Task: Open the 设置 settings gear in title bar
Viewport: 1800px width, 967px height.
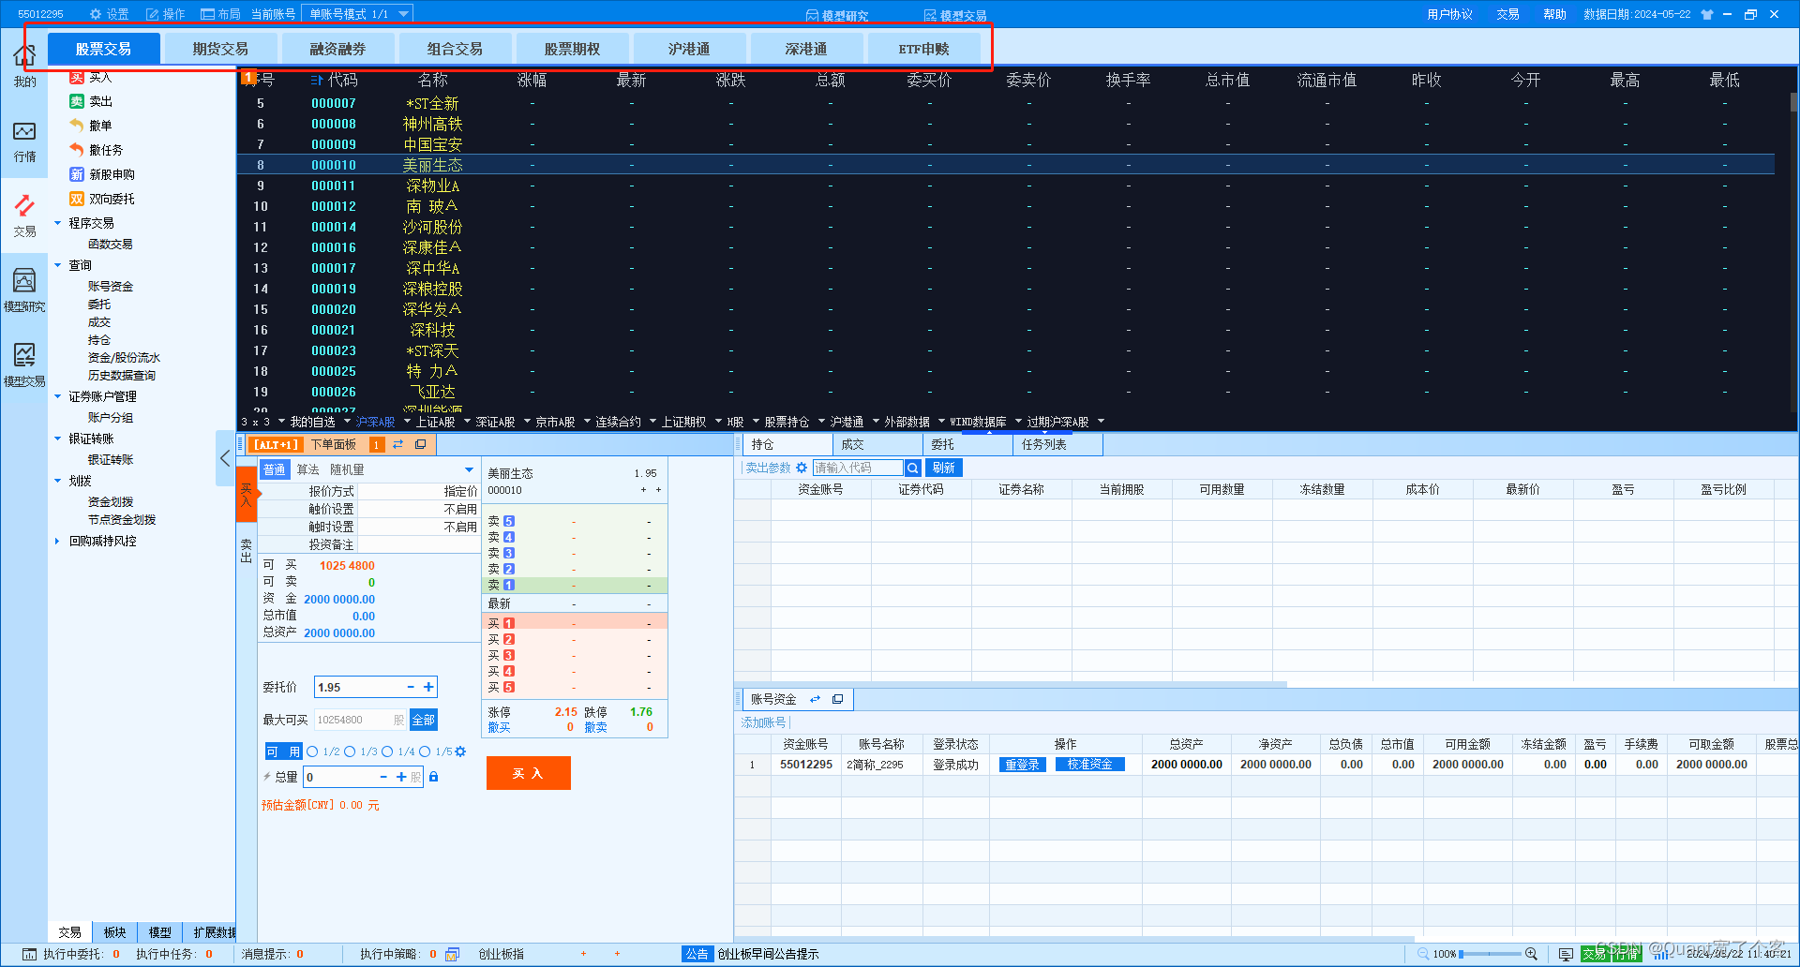Action: [x=109, y=14]
